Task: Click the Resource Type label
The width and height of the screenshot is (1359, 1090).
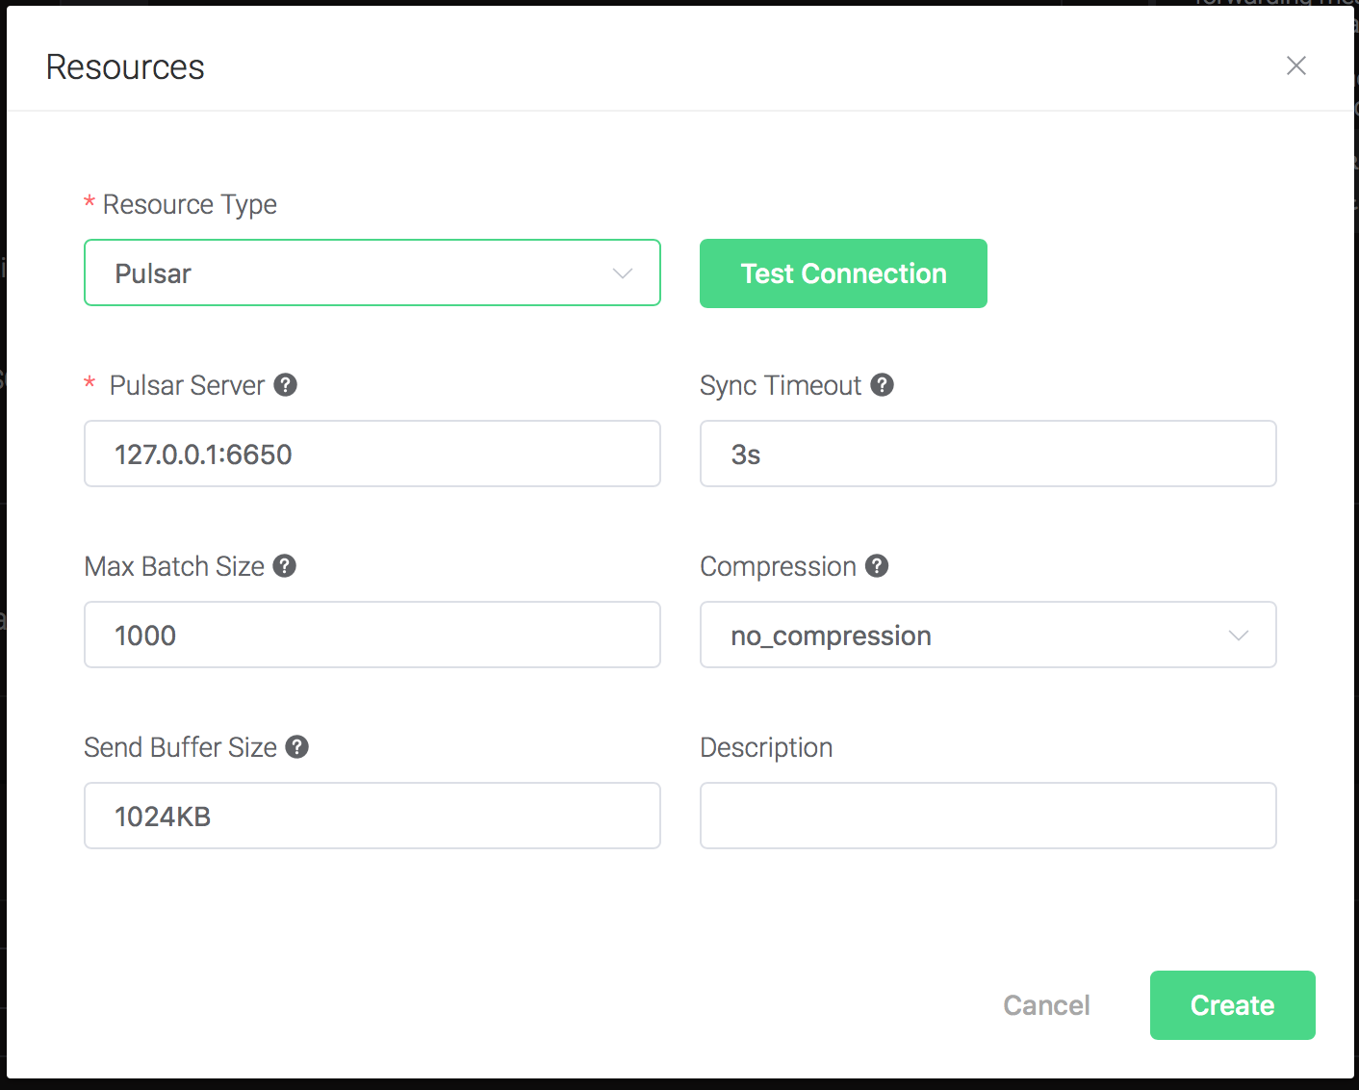Action: (190, 204)
